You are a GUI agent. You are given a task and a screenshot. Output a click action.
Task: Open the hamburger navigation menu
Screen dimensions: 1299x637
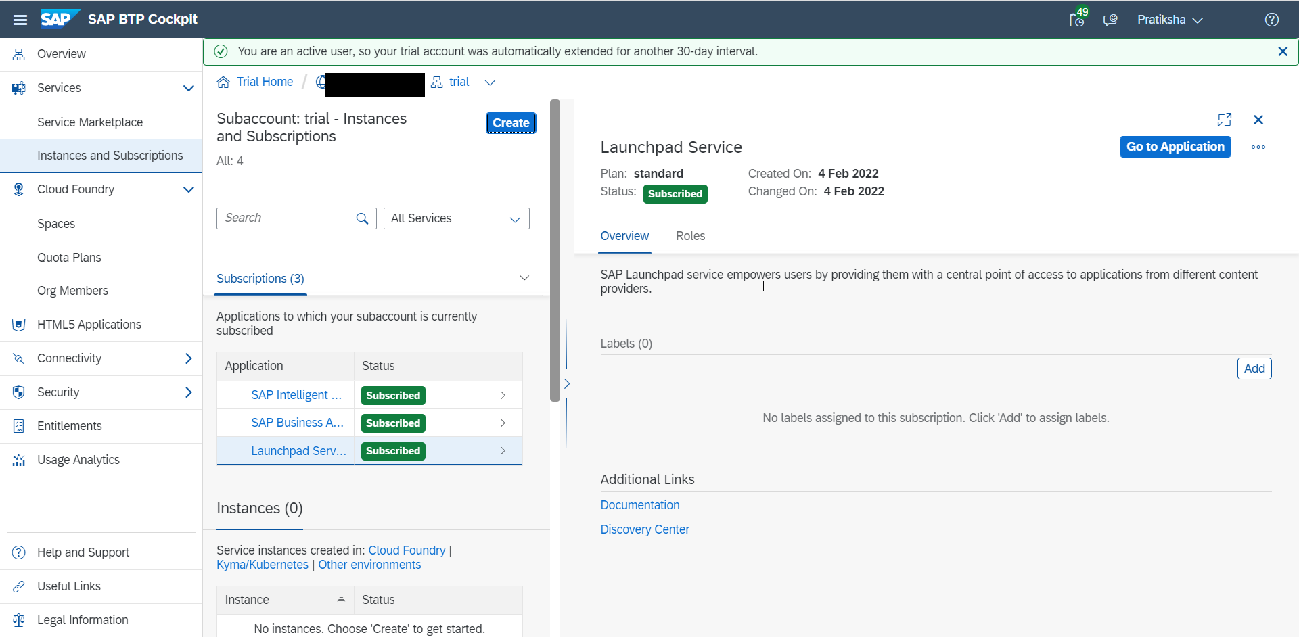pos(20,20)
